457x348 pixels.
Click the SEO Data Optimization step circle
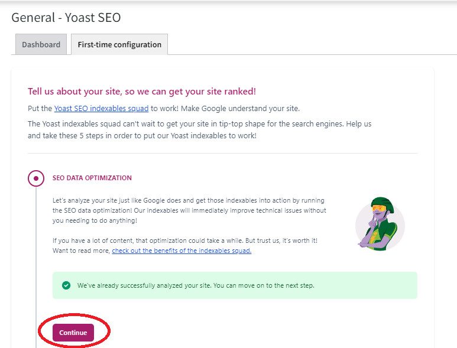click(36, 178)
